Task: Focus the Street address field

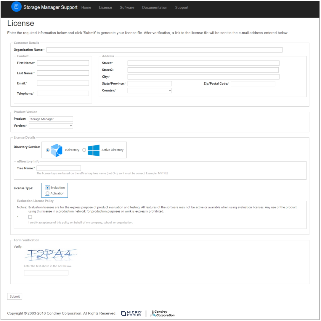Action: [203, 63]
